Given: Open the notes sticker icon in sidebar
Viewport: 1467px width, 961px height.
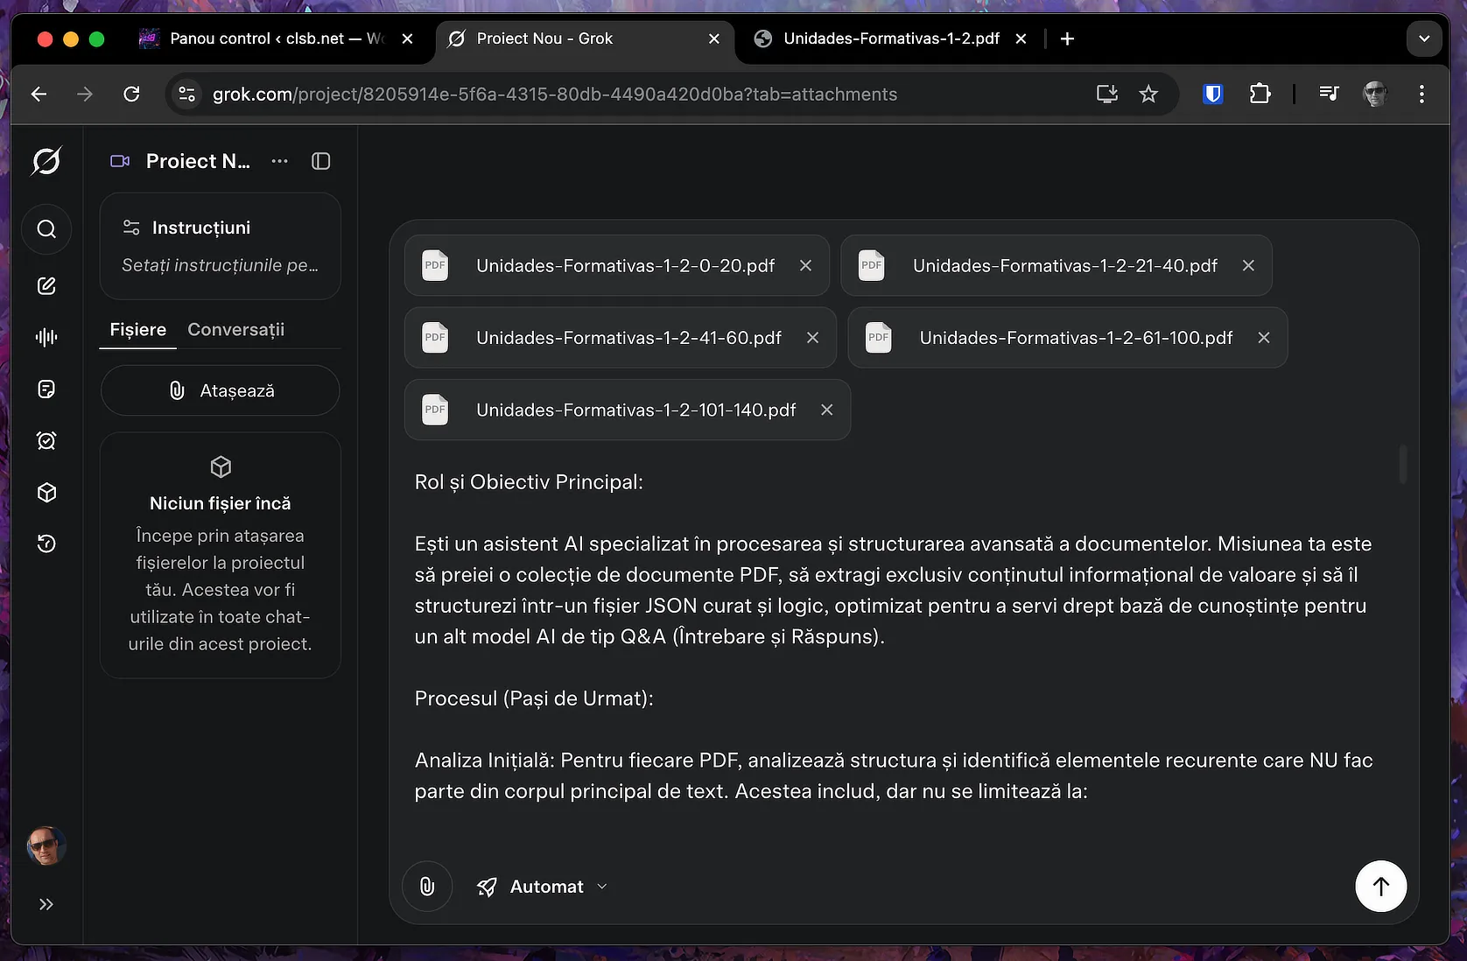Looking at the screenshot, I should [x=46, y=389].
